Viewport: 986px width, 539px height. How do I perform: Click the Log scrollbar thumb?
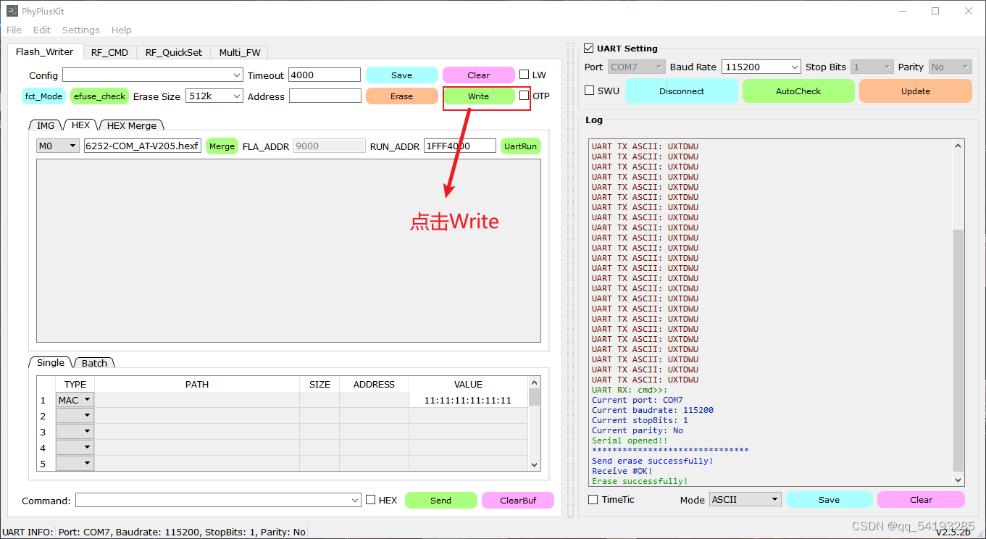click(959, 350)
